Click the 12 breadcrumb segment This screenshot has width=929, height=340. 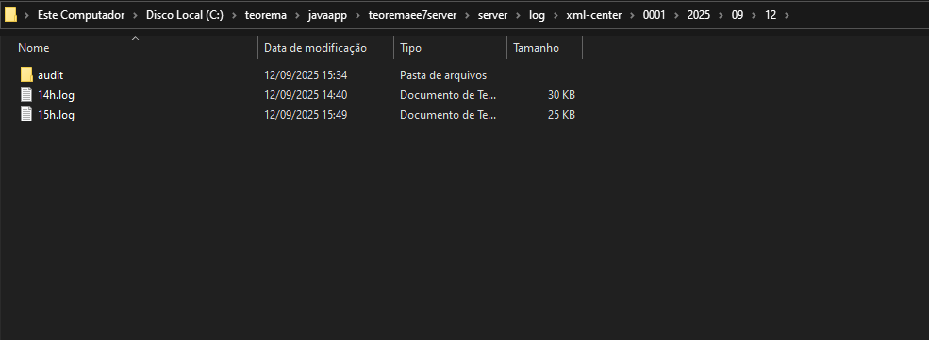click(x=771, y=15)
